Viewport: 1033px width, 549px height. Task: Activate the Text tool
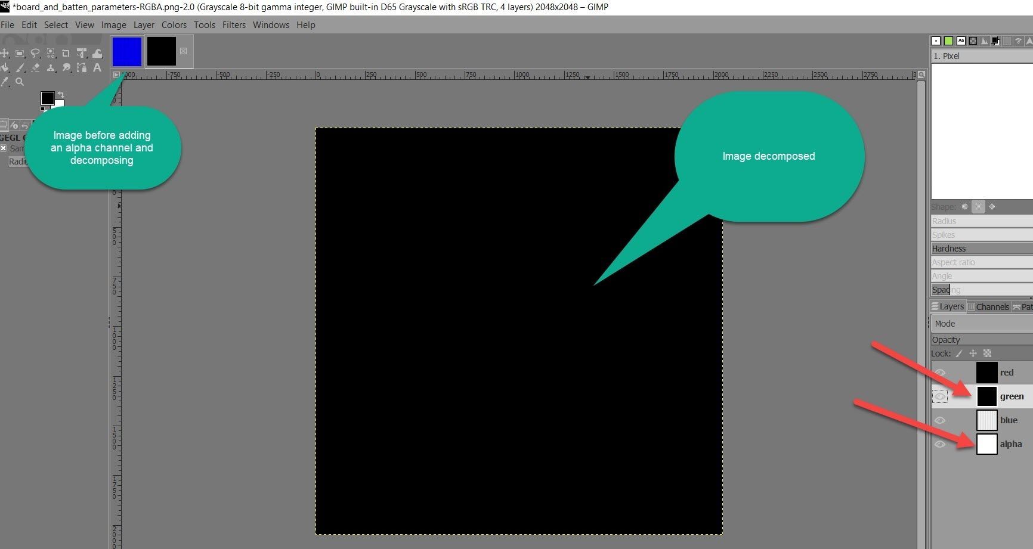97,68
